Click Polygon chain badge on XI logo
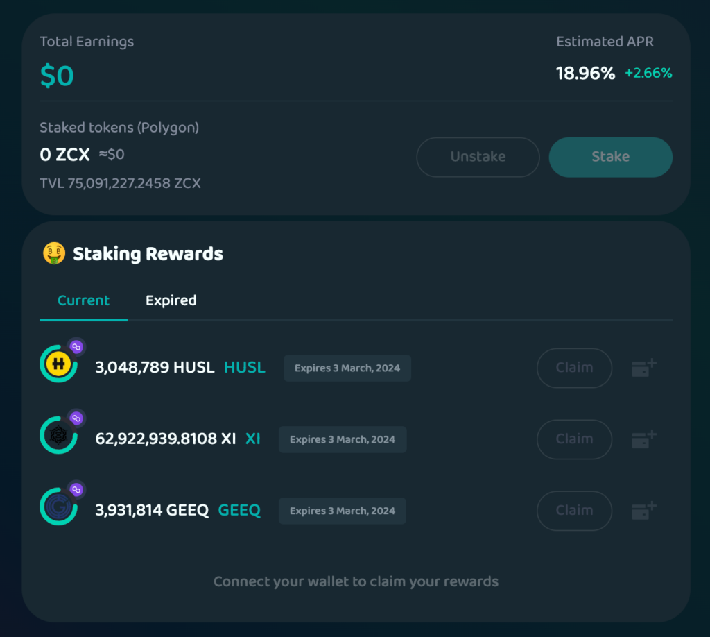 click(76, 418)
